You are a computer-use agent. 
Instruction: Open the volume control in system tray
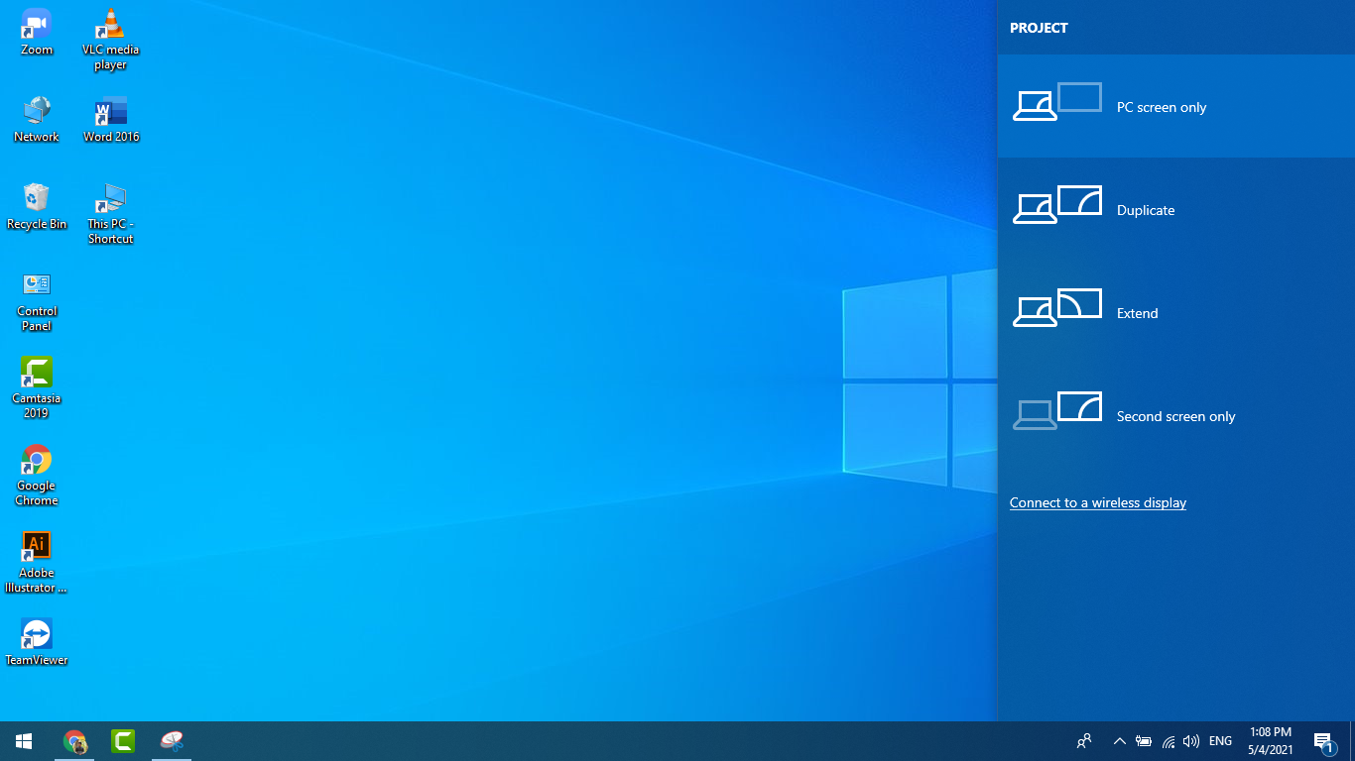(x=1191, y=741)
